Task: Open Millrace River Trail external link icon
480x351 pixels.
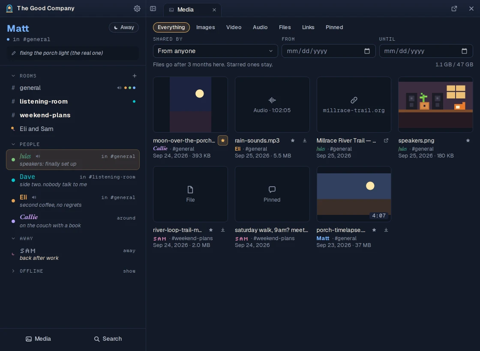Action: pyautogui.click(x=386, y=141)
